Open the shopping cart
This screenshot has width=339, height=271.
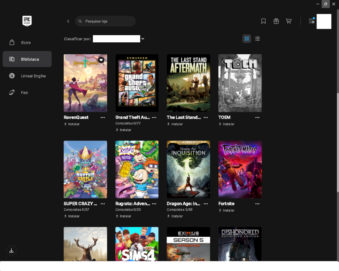(x=289, y=21)
